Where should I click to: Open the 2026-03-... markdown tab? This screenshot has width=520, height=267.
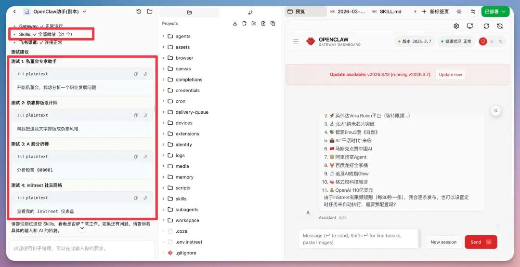click(348, 12)
